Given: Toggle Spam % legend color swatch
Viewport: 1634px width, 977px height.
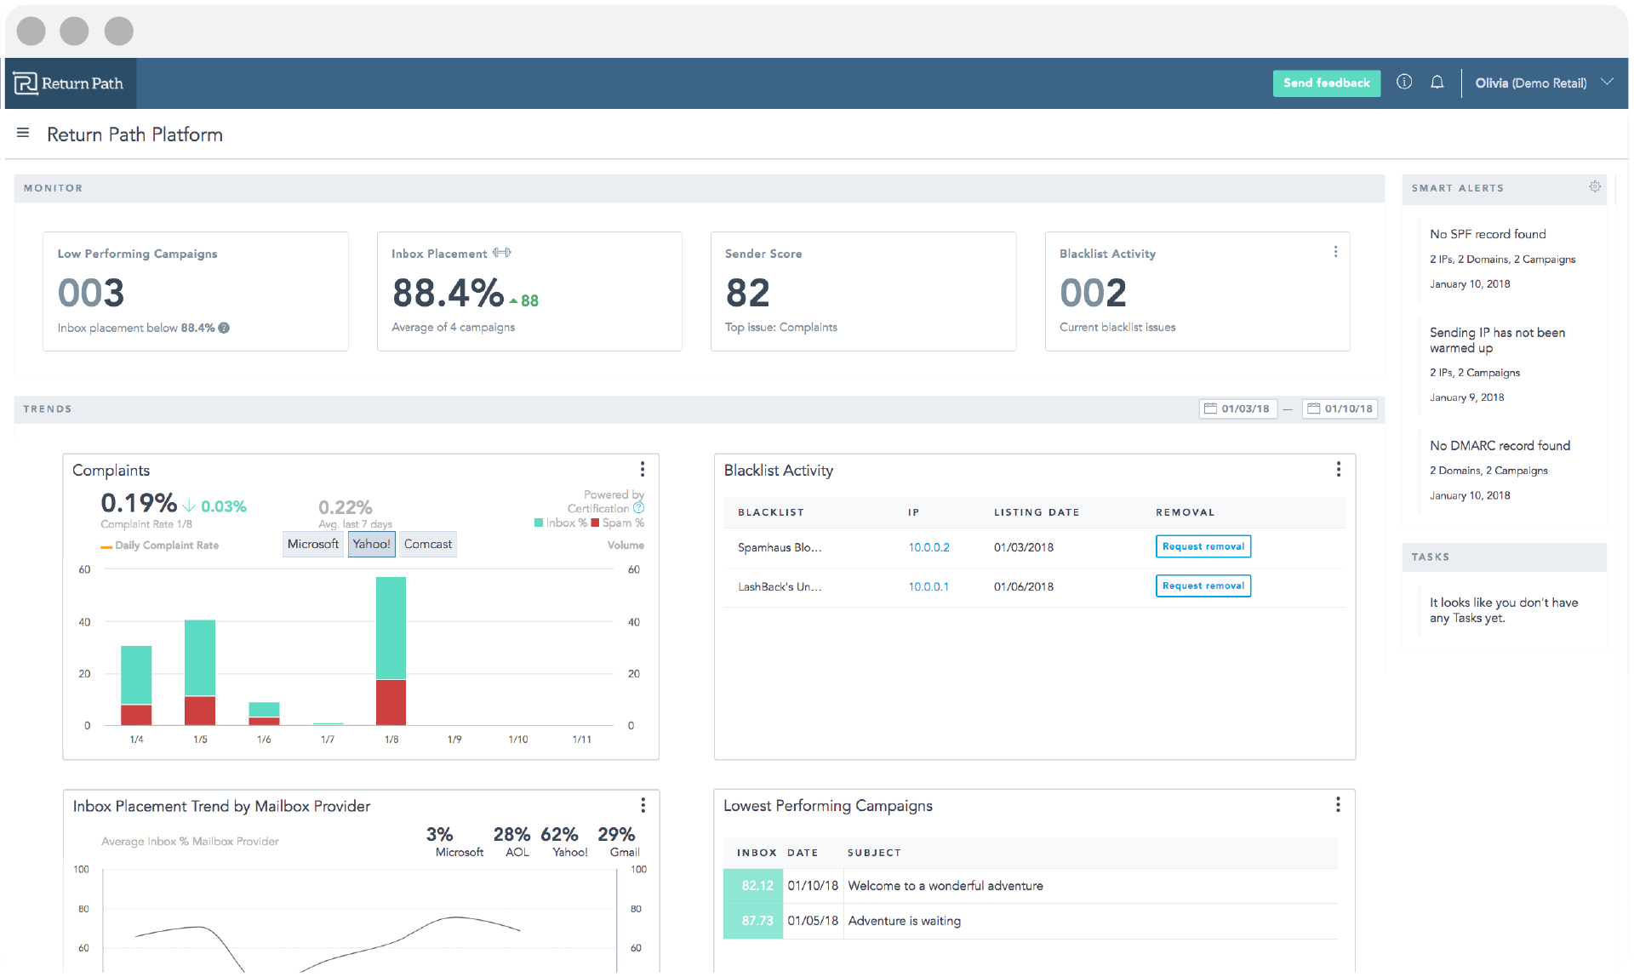Looking at the screenshot, I should (x=595, y=523).
